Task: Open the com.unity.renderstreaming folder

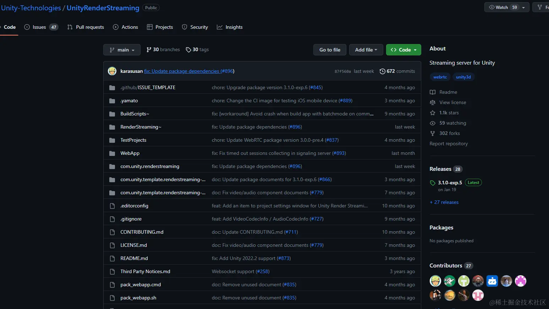Action: pyautogui.click(x=150, y=167)
